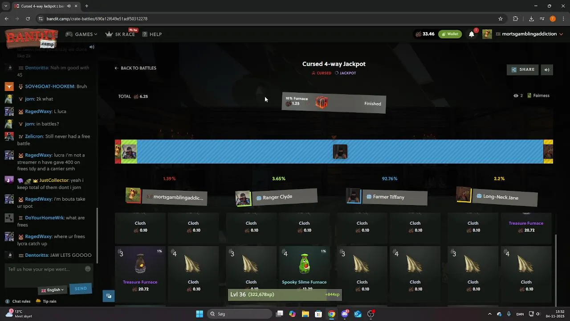This screenshot has width=570, height=321.
Task: Mute the Cursed 4-way Jackpot tab audio
Action: (69, 6)
